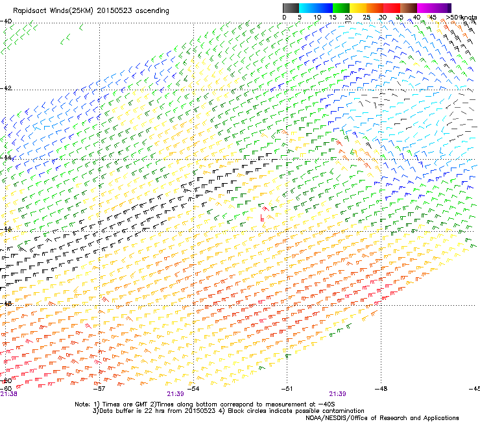Click the 'Data buffer is 22 hrs' note line

(229, 411)
